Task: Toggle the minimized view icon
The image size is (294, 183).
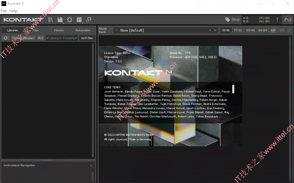Action: tap(89, 20)
